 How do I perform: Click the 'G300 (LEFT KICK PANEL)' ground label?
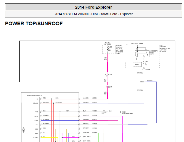click(x=128, y=113)
